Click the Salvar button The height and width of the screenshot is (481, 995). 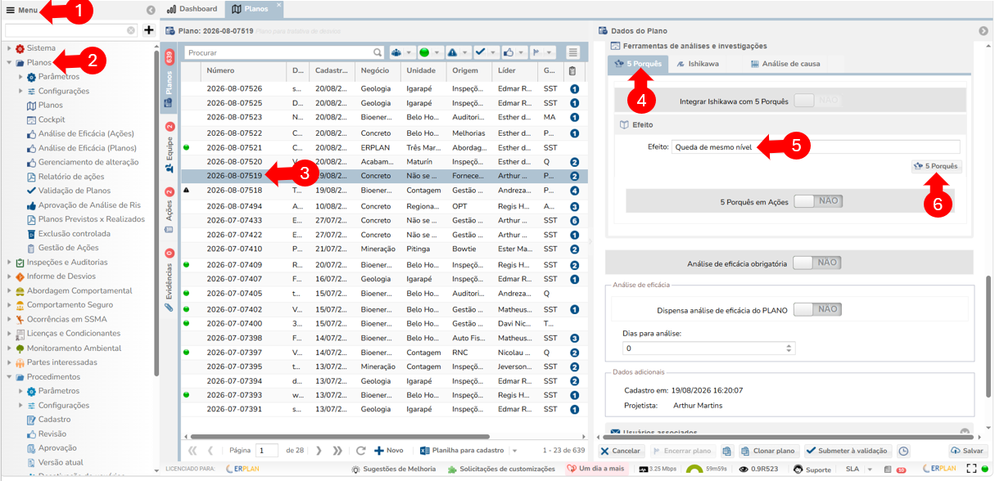(x=967, y=451)
